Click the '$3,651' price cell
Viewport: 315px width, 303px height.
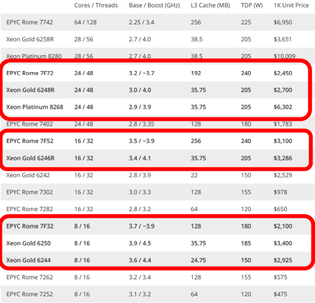pyautogui.click(x=282, y=39)
